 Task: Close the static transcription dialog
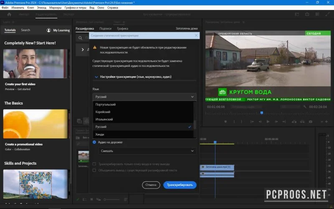[x=196, y=36]
